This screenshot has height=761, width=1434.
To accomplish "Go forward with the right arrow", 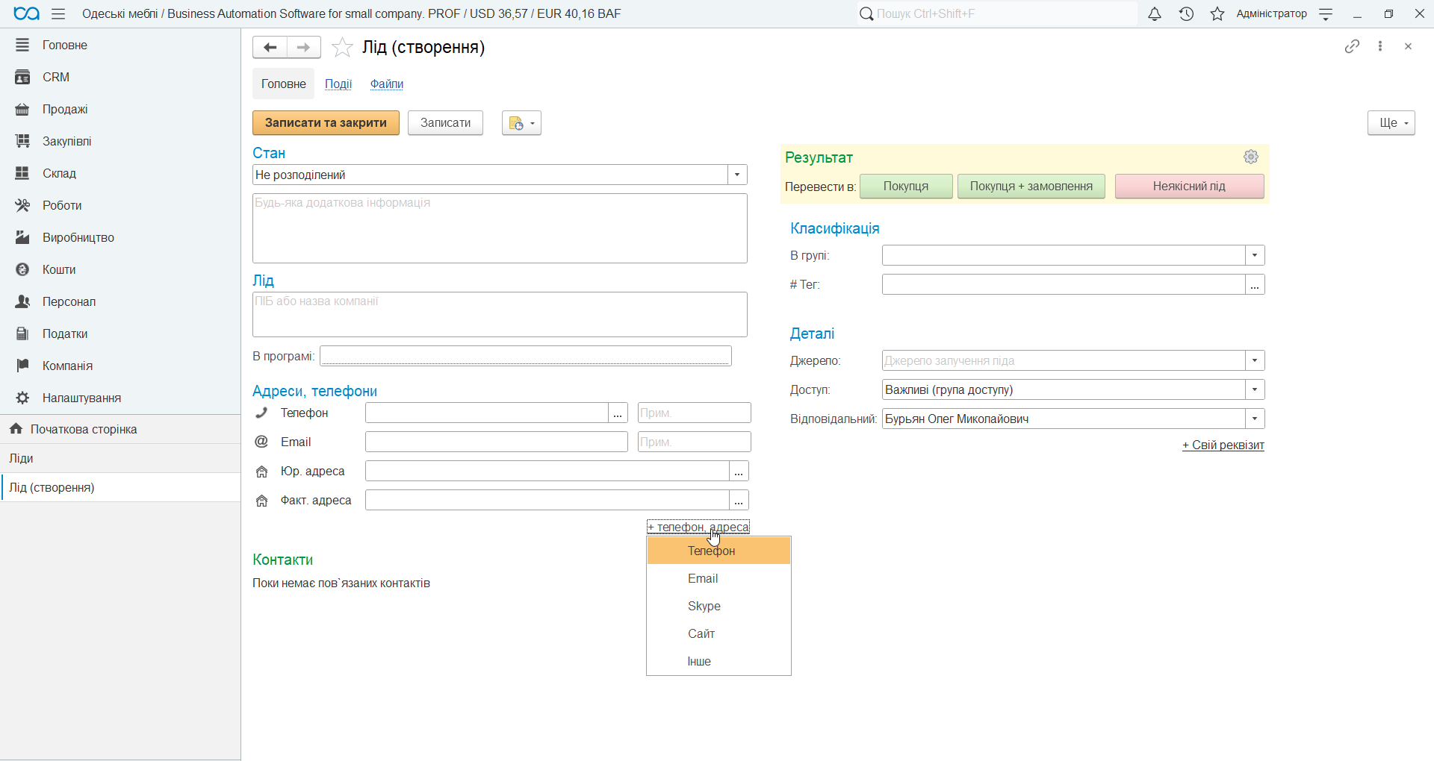I will [303, 47].
